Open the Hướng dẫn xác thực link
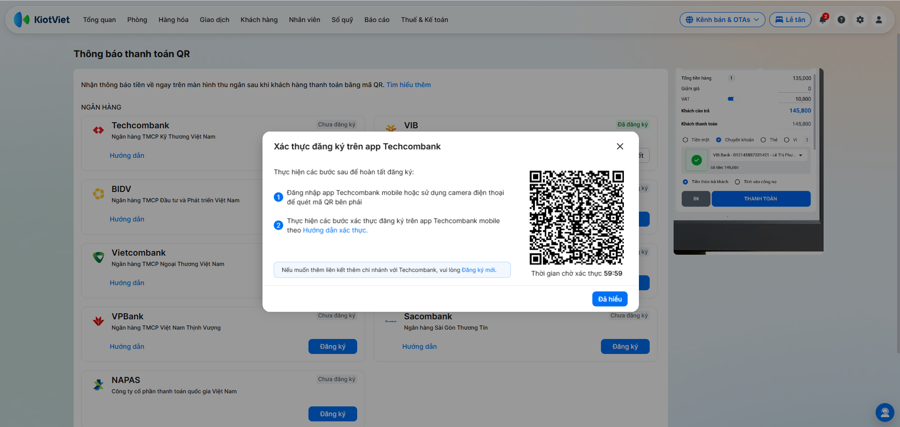 (335, 230)
